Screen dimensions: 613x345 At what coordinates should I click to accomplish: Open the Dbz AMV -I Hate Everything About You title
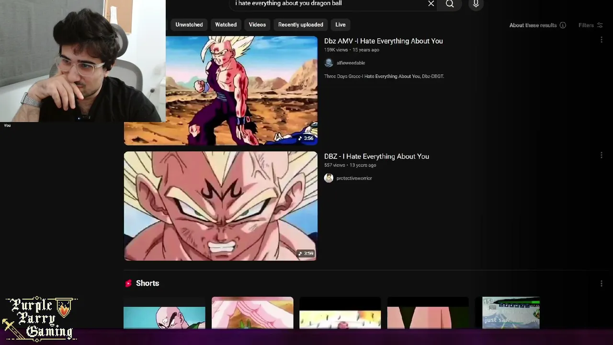[384, 41]
